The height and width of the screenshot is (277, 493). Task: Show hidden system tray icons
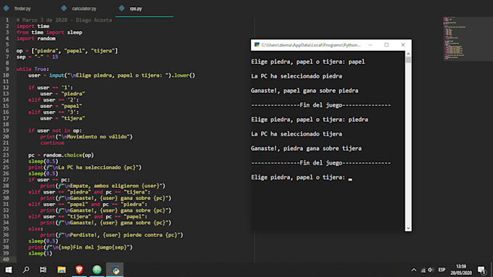(x=414, y=270)
